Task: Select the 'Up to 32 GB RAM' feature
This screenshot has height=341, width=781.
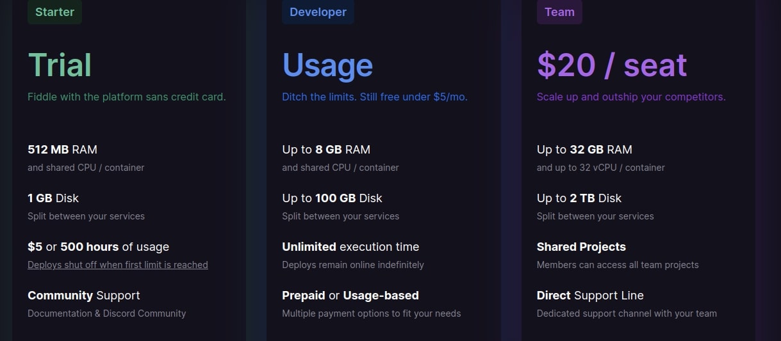Action: 584,150
